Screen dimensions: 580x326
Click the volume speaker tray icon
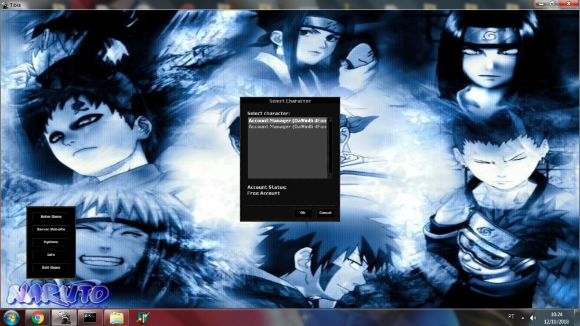pos(532,317)
